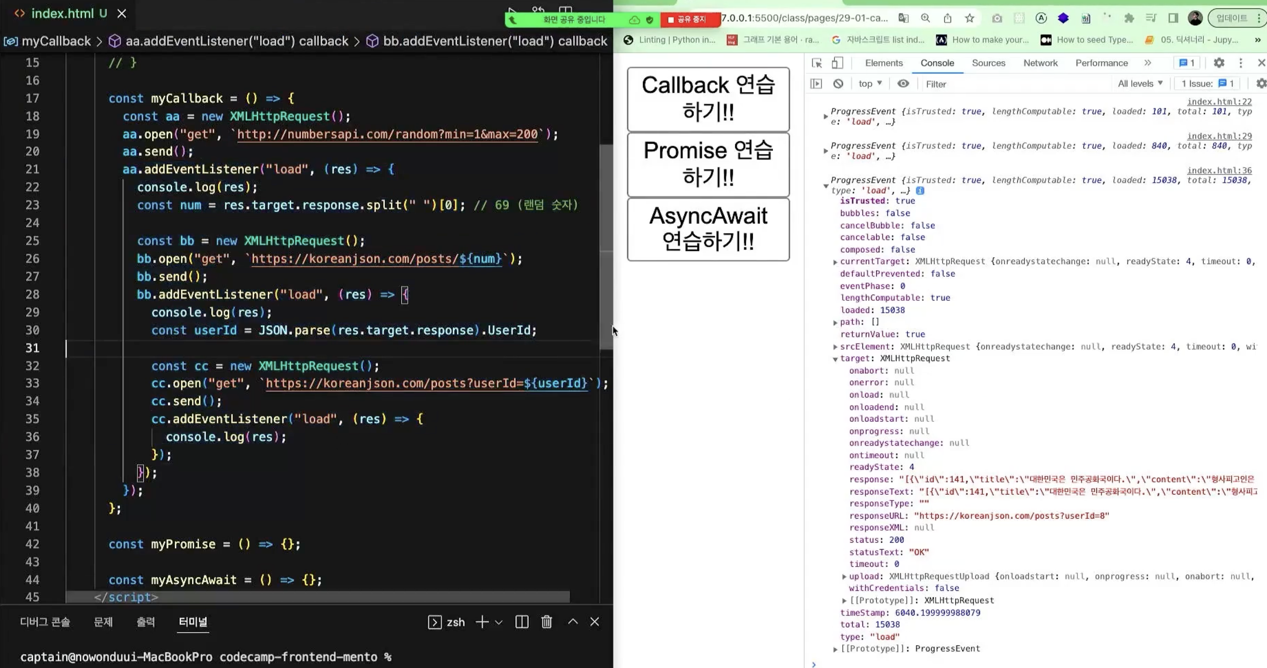Image resolution: width=1267 pixels, height=668 pixels.
Task: Open the terminal launch profile dropdown chevron
Action: point(499,622)
